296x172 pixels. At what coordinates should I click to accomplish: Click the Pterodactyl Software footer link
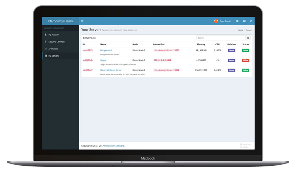click(114, 146)
